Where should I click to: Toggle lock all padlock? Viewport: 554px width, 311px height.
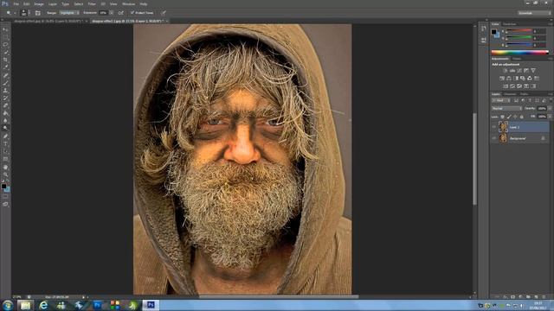(x=522, y=117)
